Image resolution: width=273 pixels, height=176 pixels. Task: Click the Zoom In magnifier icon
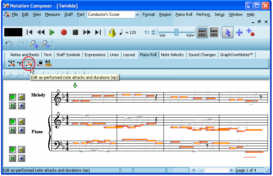(x=34, y=44)
